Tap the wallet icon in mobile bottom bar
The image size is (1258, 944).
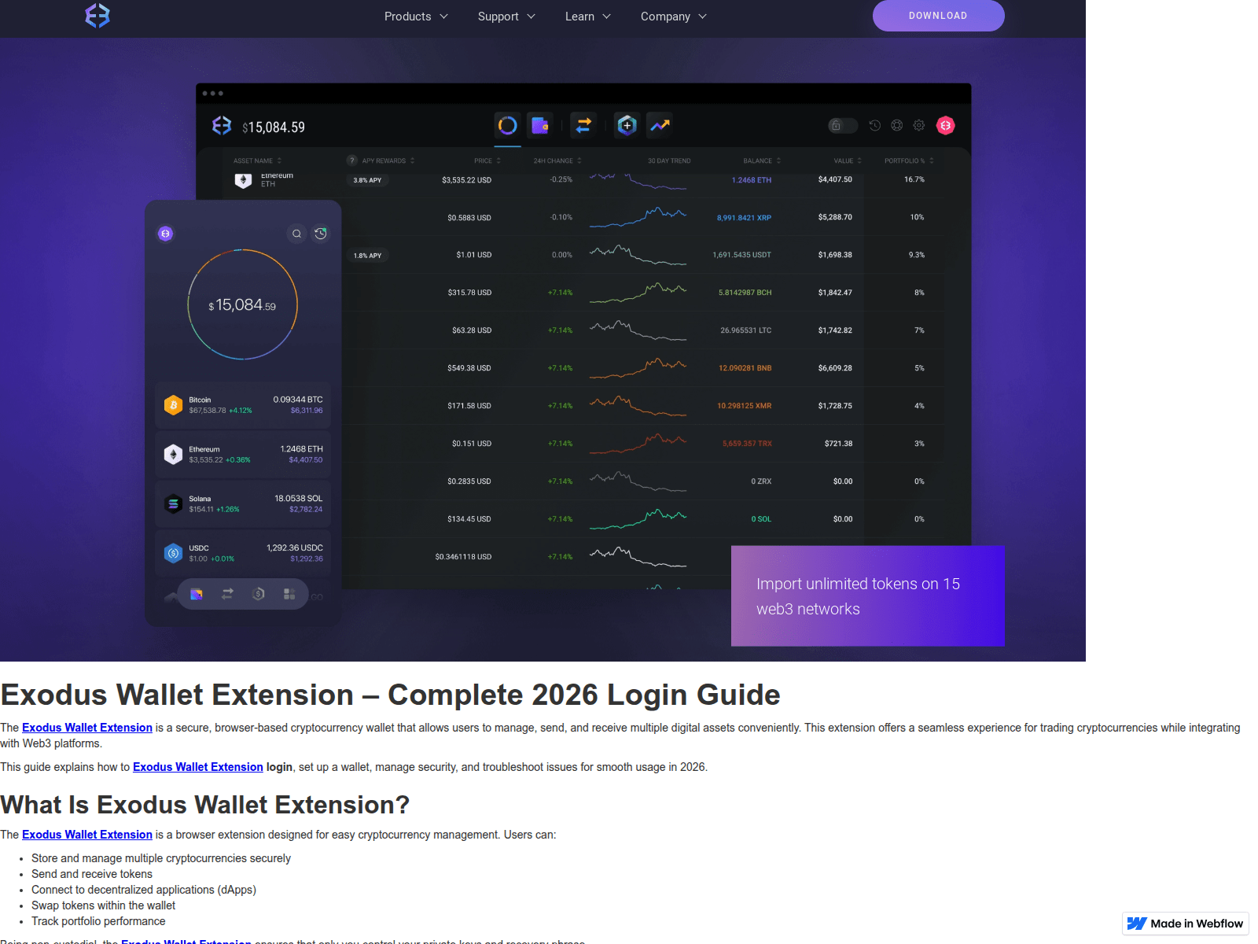tap(197, 594)
